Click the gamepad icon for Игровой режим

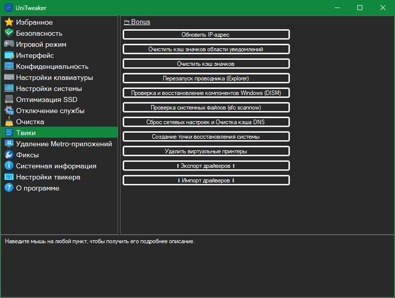9,44
